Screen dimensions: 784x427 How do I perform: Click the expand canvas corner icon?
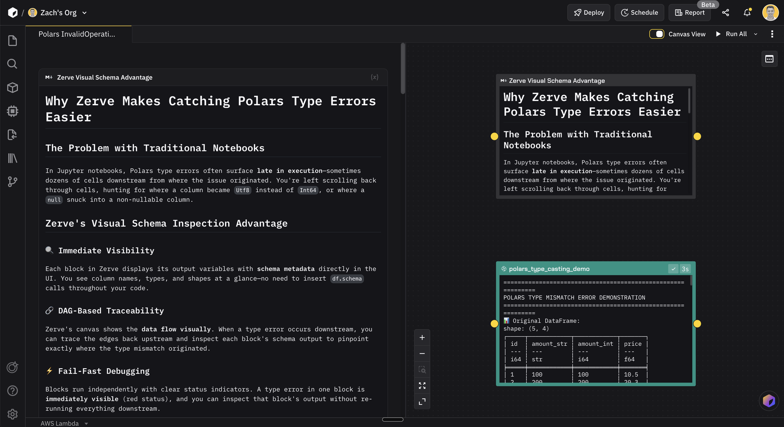pyautogui.click(x=422, y=402)
